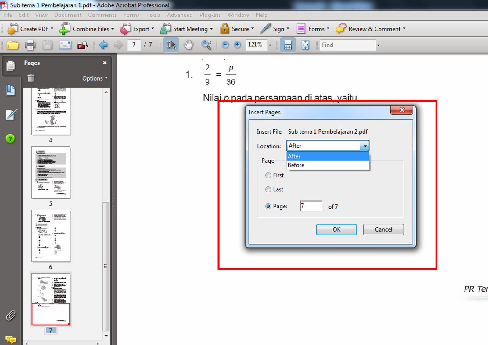Select the Marquee Zoom tool
Screen dimensions: 488x345
[x=206, y=45]
